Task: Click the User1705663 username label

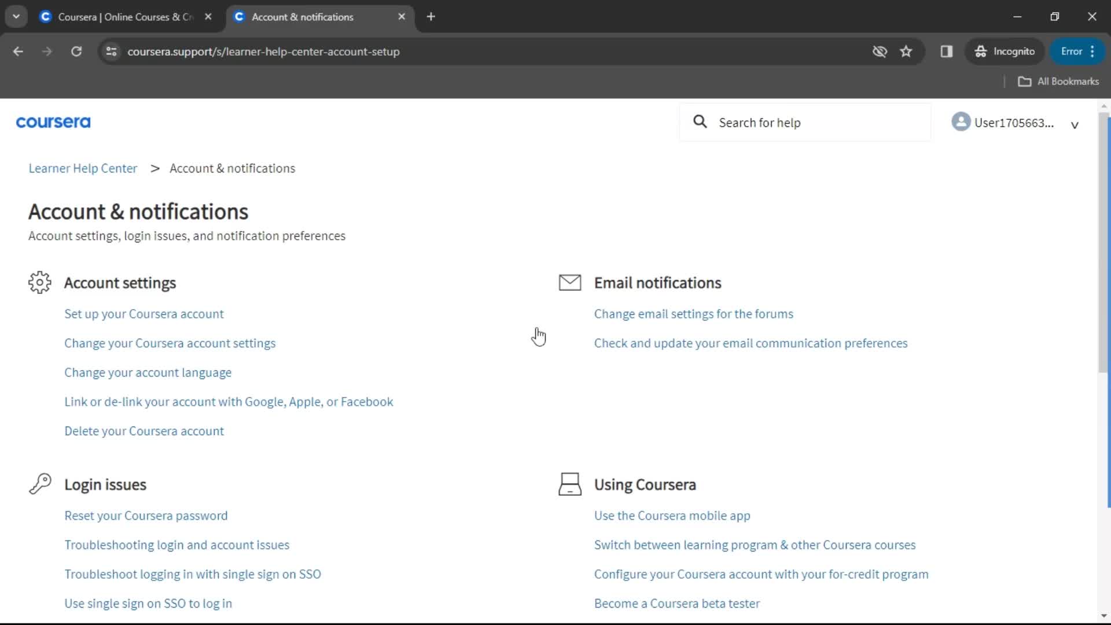Action: pyautogui.click(x=1014, y=123)
